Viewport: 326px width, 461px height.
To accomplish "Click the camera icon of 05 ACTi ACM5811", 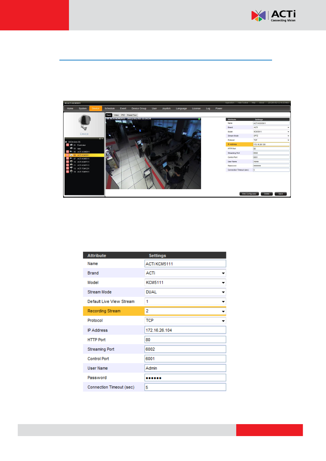I will pyautogui.click(x=71, y=152).
